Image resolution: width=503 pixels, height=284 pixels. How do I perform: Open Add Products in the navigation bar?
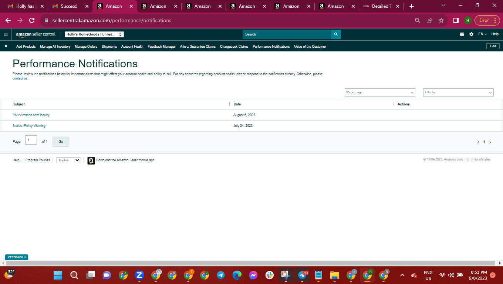[x=26, y=47]
